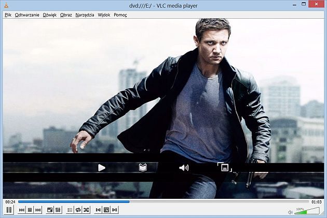Go to previous DVD chapter
The image size is (327, 218).
point(98,210)
